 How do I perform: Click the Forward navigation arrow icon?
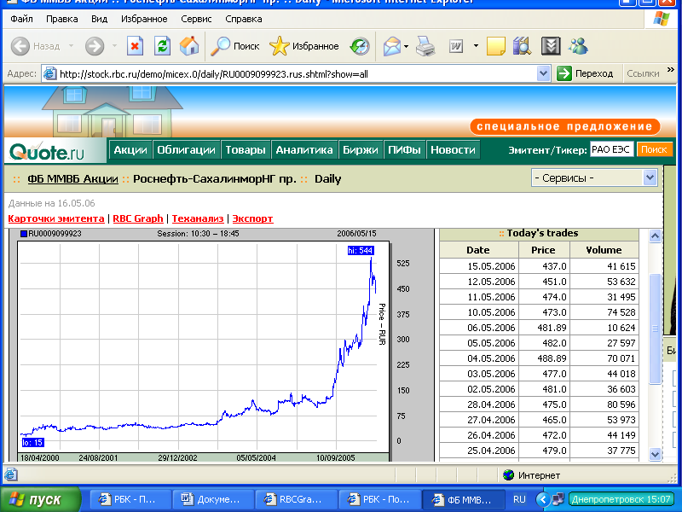click(x=95, y=46)
